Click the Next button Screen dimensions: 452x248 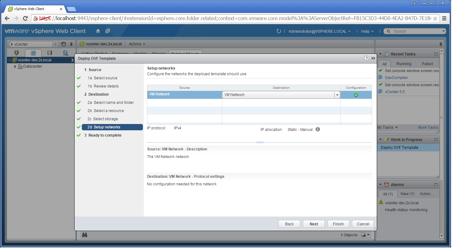click(314, 224)
